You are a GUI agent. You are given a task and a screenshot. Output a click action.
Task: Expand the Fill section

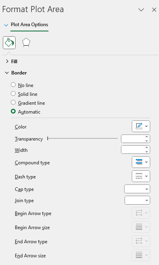[x=12, y=61]
